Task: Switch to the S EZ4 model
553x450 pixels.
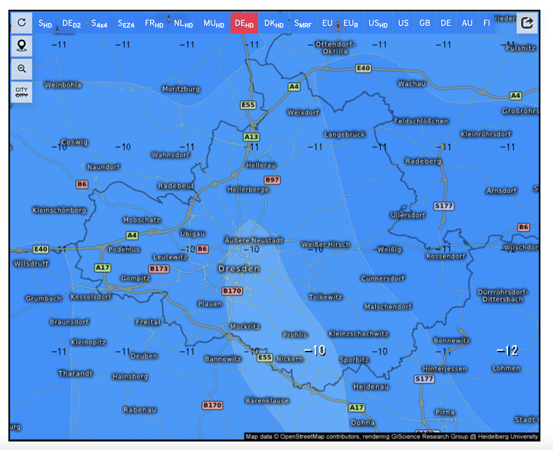Action: pyautogui.click(x=126, y=23)
